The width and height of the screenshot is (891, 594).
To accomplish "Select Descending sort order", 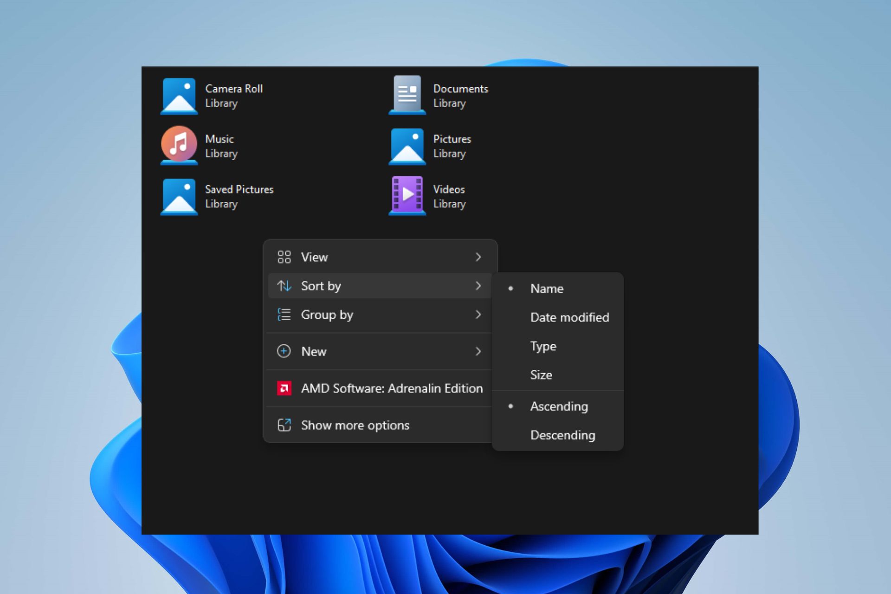I will [562, 434].
